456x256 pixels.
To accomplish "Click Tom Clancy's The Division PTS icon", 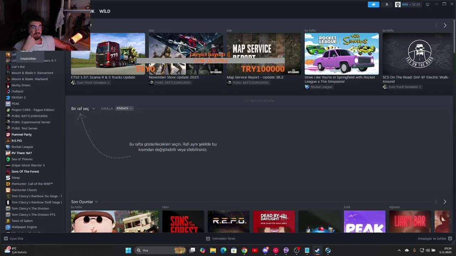I will coord(8,215).
